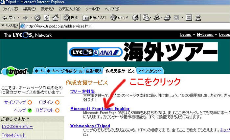Switch to the マイ・アカウント tab

(149, 71)
